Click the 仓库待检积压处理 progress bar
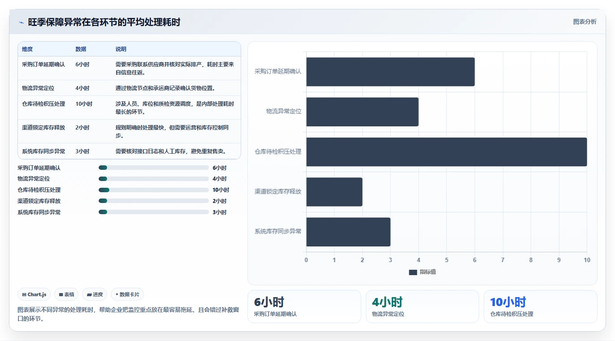Image resolution: width=615 pixels, height=341 pixels. click(154, 190)
